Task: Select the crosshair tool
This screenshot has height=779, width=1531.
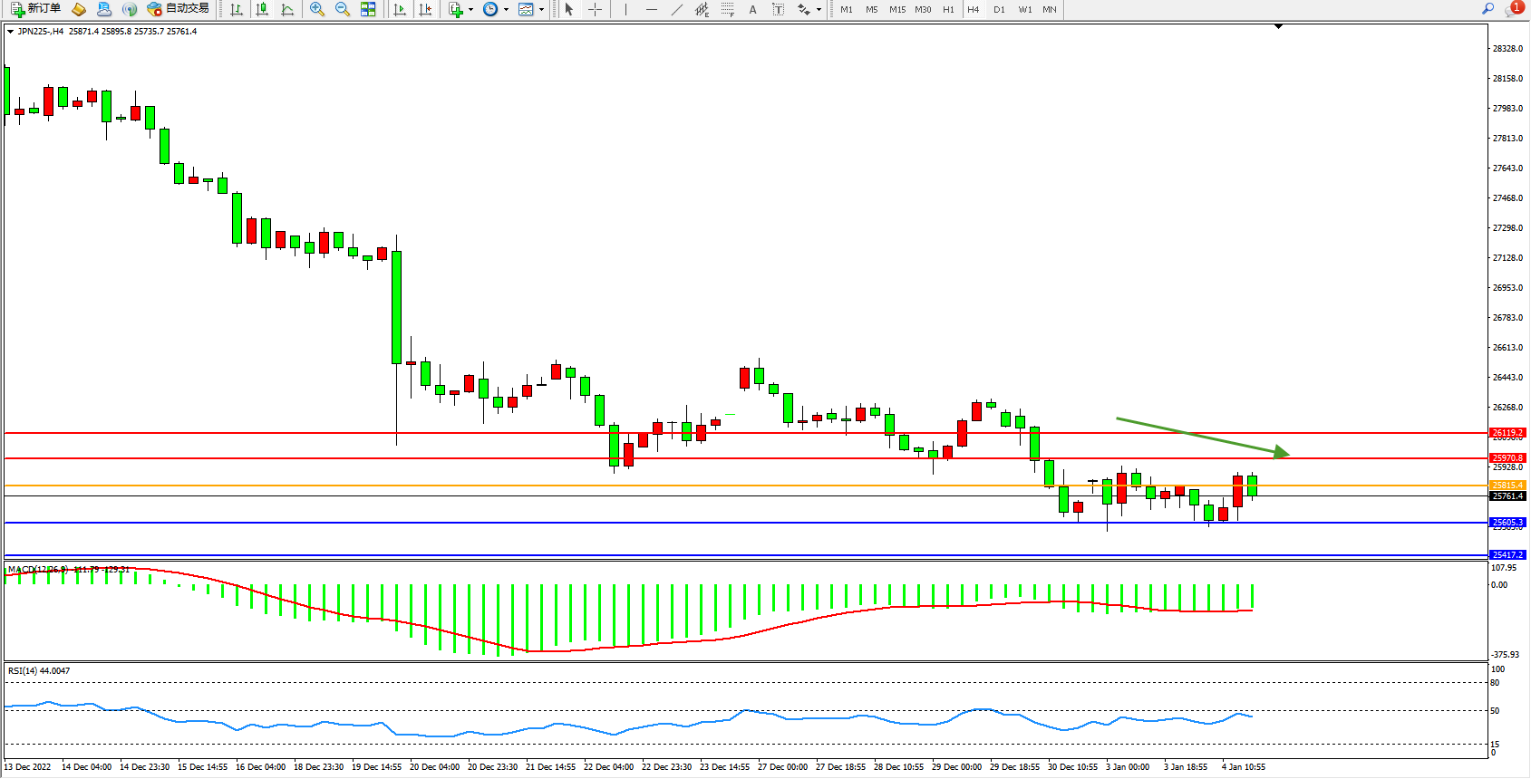Action: tap(595, 9)
